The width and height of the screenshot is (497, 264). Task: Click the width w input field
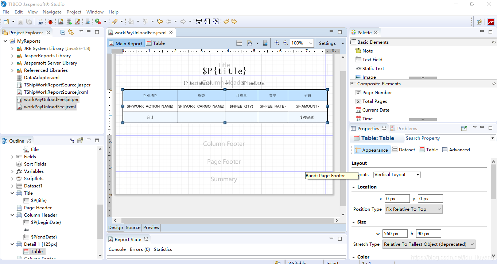point(395,234)
